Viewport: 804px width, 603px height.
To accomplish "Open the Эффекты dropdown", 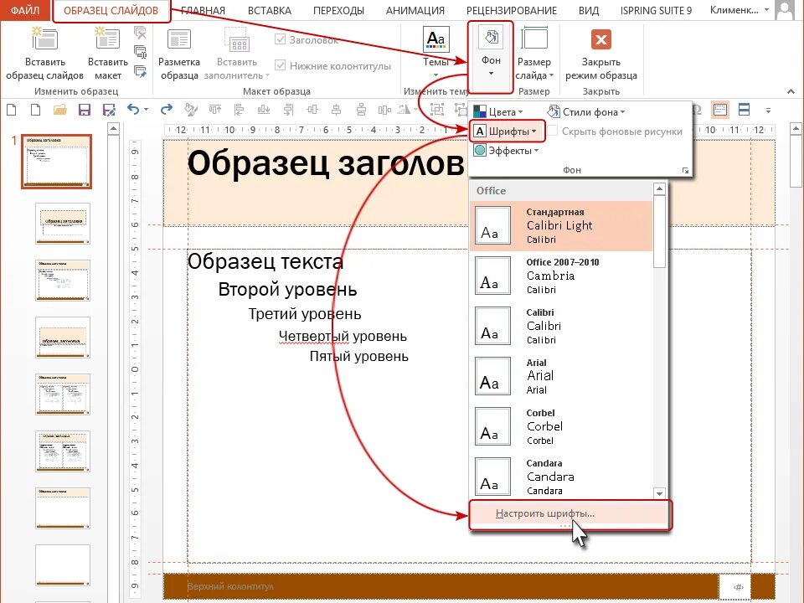I will click(x=506, y=151).
